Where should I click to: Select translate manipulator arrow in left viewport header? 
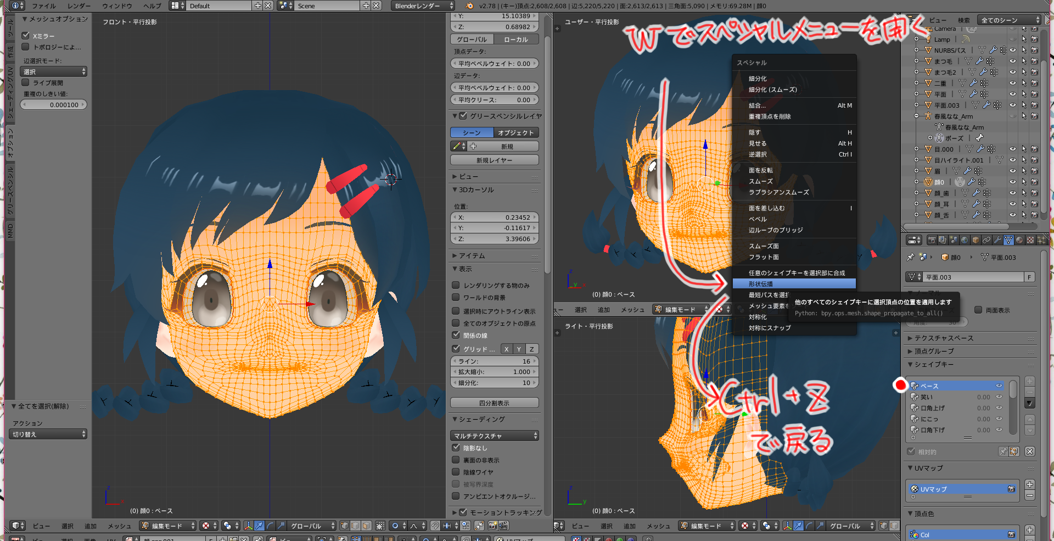tap(259, 526)
